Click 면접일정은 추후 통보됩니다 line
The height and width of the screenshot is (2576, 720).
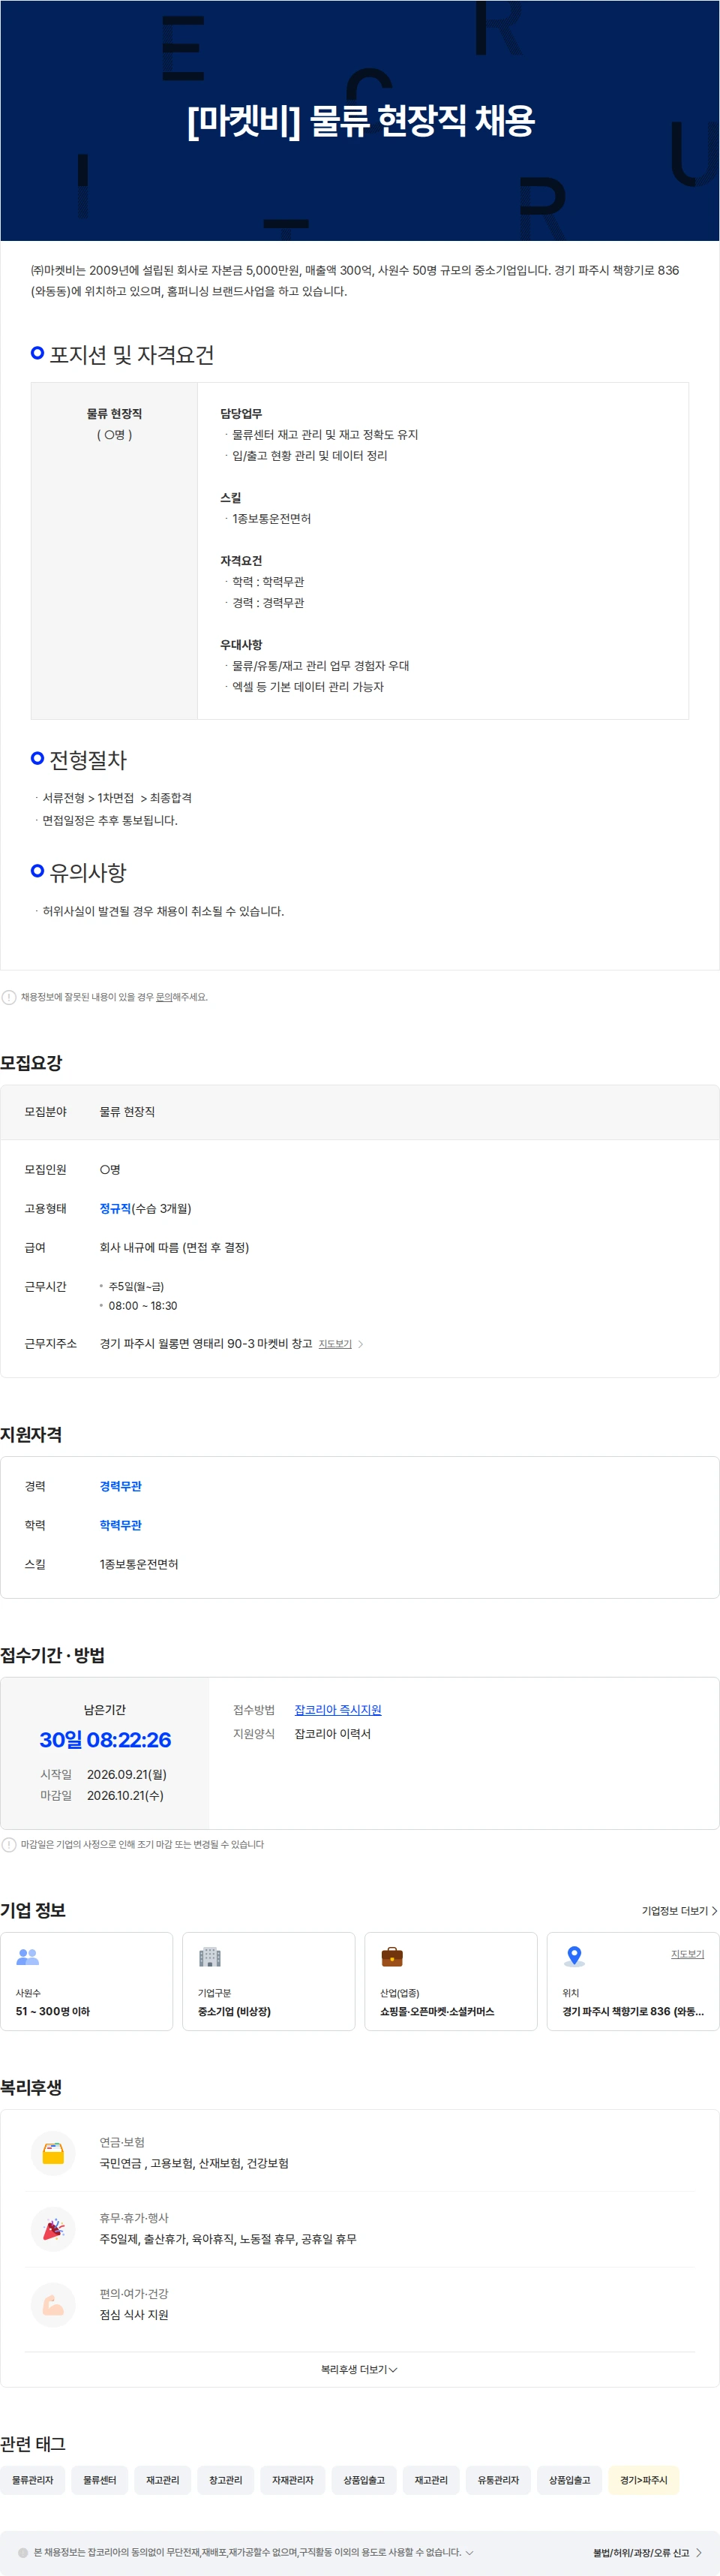[109, 820]
